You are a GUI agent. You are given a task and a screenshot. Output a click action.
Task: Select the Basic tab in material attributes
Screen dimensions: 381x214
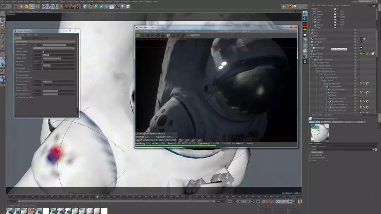pyautogui.click(x=314, y=122)
